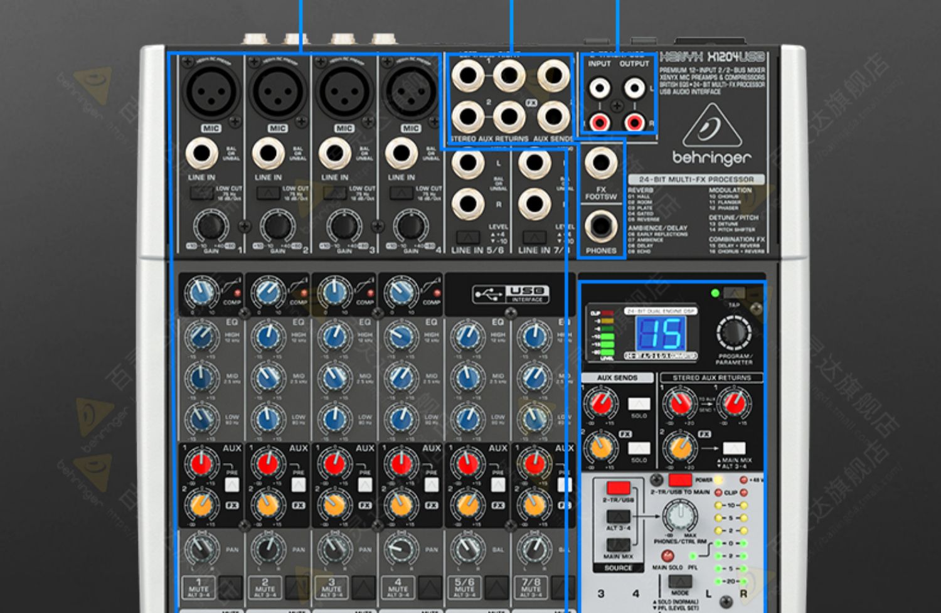
Task: Adjust channel 3 Gain knob
Action: coord(344,225)
